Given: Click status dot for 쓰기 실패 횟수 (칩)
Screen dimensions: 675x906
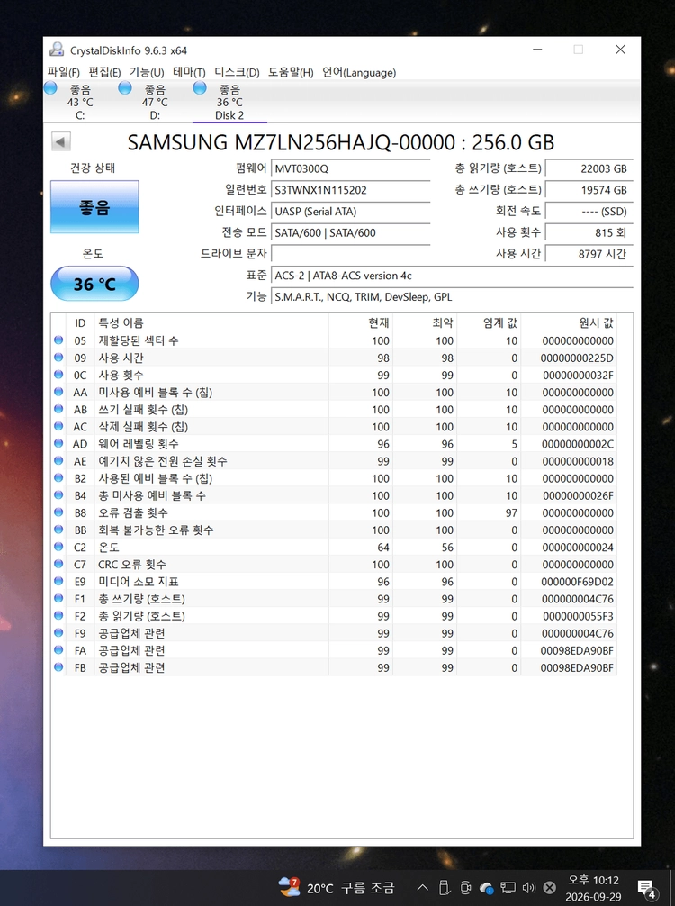Looking at the screenshot, I should coord(58,409).
